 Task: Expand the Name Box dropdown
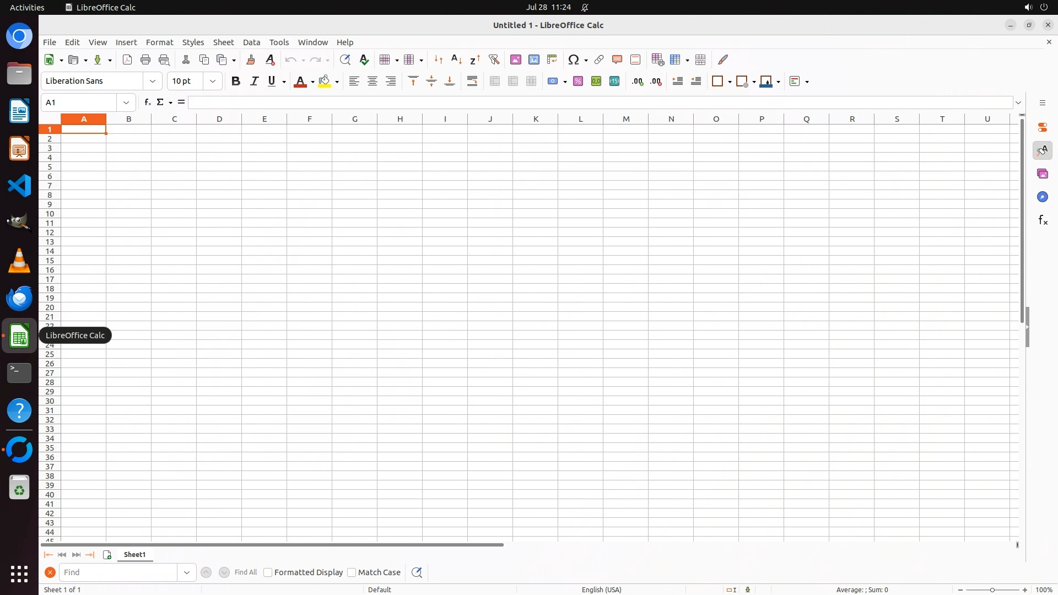(x=126, y=102)
